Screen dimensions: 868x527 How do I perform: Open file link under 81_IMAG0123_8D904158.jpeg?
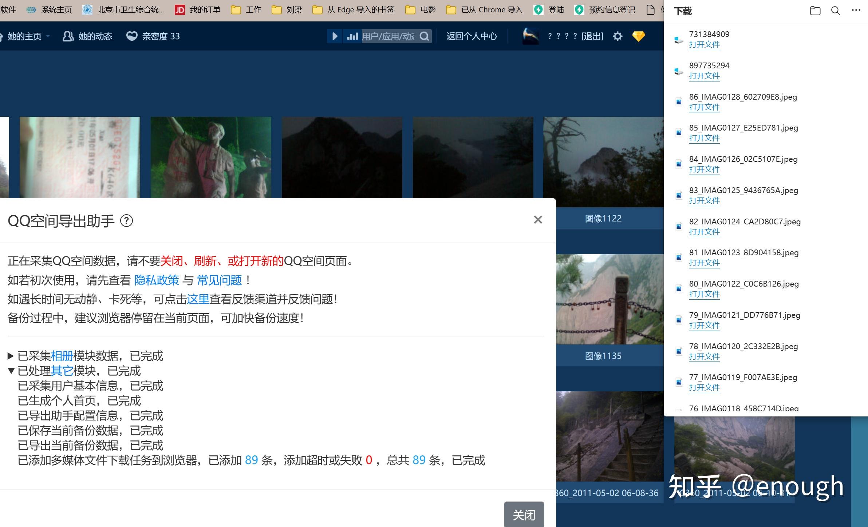[704, 263]
